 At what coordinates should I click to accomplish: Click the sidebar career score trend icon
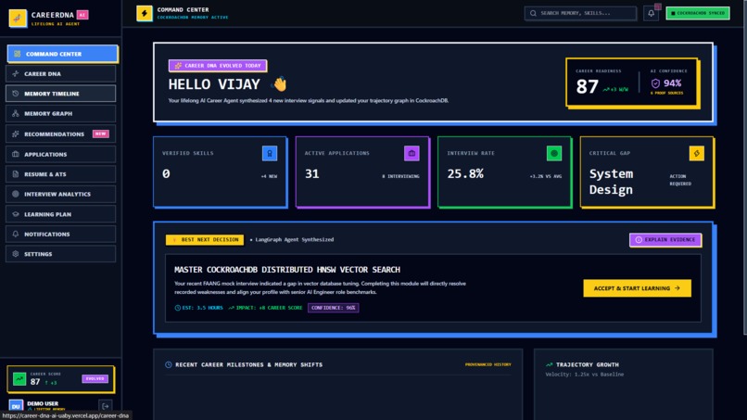(x=19, y=379)
